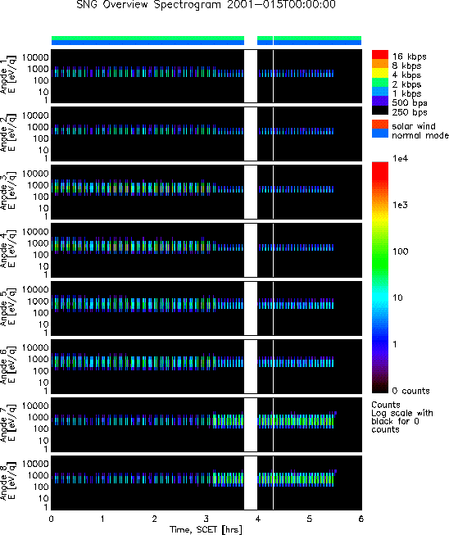Click the 'solar wind' legend text
Viewport: 449px width, 535px height.
pyautogui.click(x=414, y=126)
